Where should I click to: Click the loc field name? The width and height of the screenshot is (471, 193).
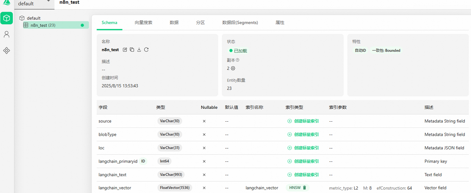click(x=101, y=148)
